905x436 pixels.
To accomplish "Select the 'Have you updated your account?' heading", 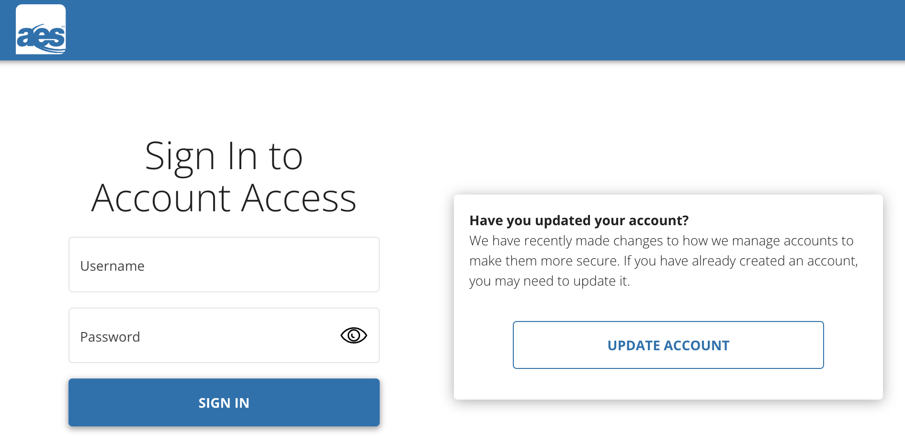I will tap(579, 220).
